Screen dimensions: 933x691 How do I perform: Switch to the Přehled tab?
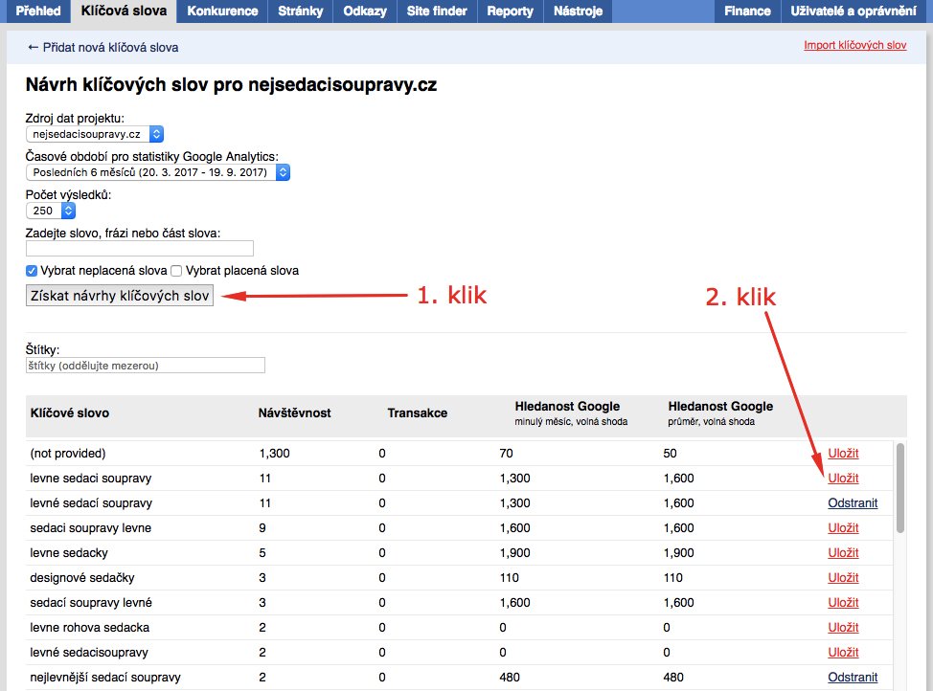(37, 11)
